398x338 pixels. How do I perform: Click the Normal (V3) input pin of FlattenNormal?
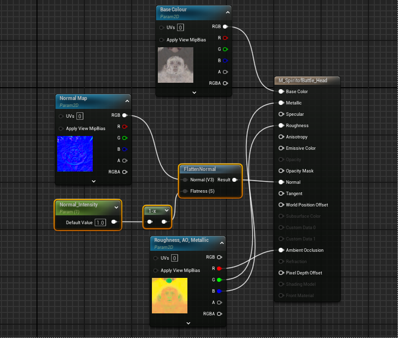pos(185,180)
